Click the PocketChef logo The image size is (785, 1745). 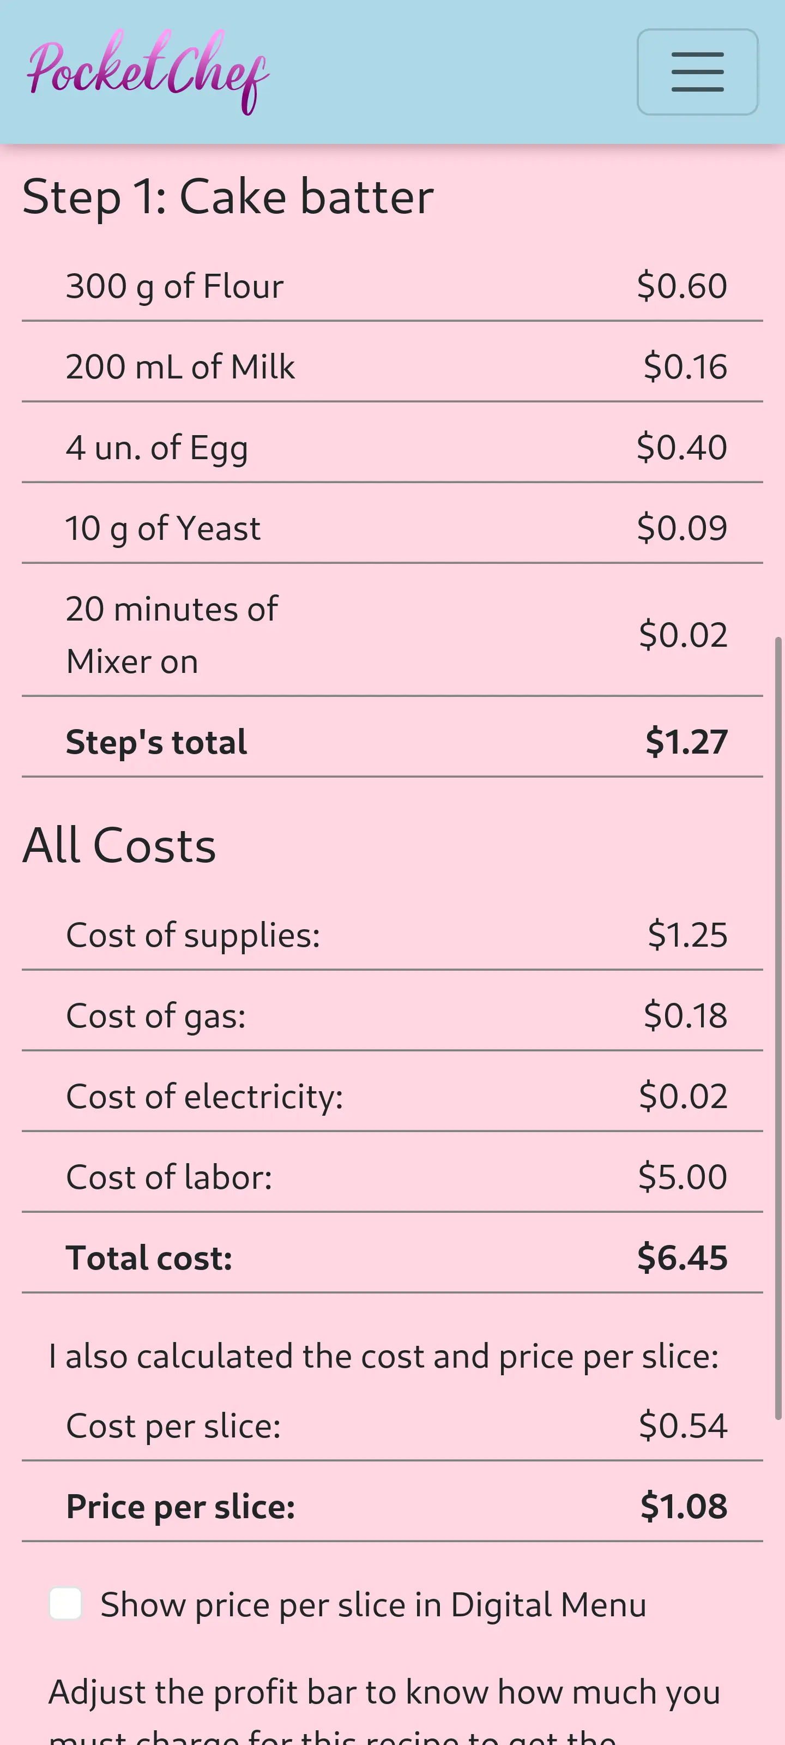148,72
